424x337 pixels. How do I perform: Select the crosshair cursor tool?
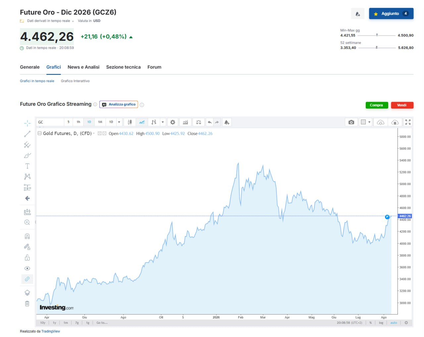27,123
